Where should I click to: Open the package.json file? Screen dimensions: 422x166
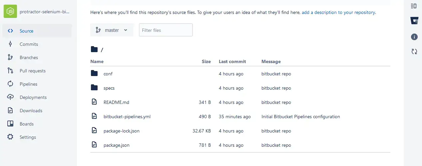(x=117, y=145)
